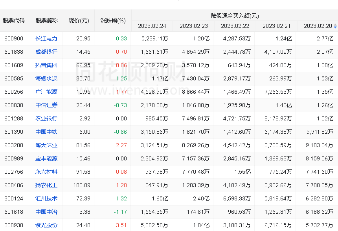Click stock code 000938
The image size is (338, 231).
[x=14, y=225]
